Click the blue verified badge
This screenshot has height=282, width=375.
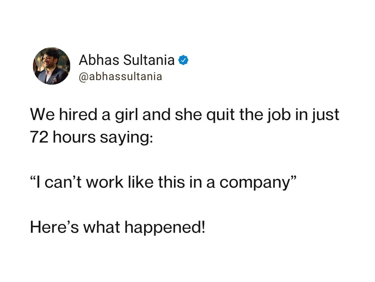[x=183, y=60]
